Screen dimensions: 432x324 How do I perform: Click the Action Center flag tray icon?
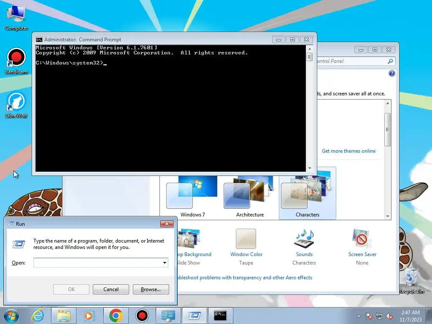369,316
